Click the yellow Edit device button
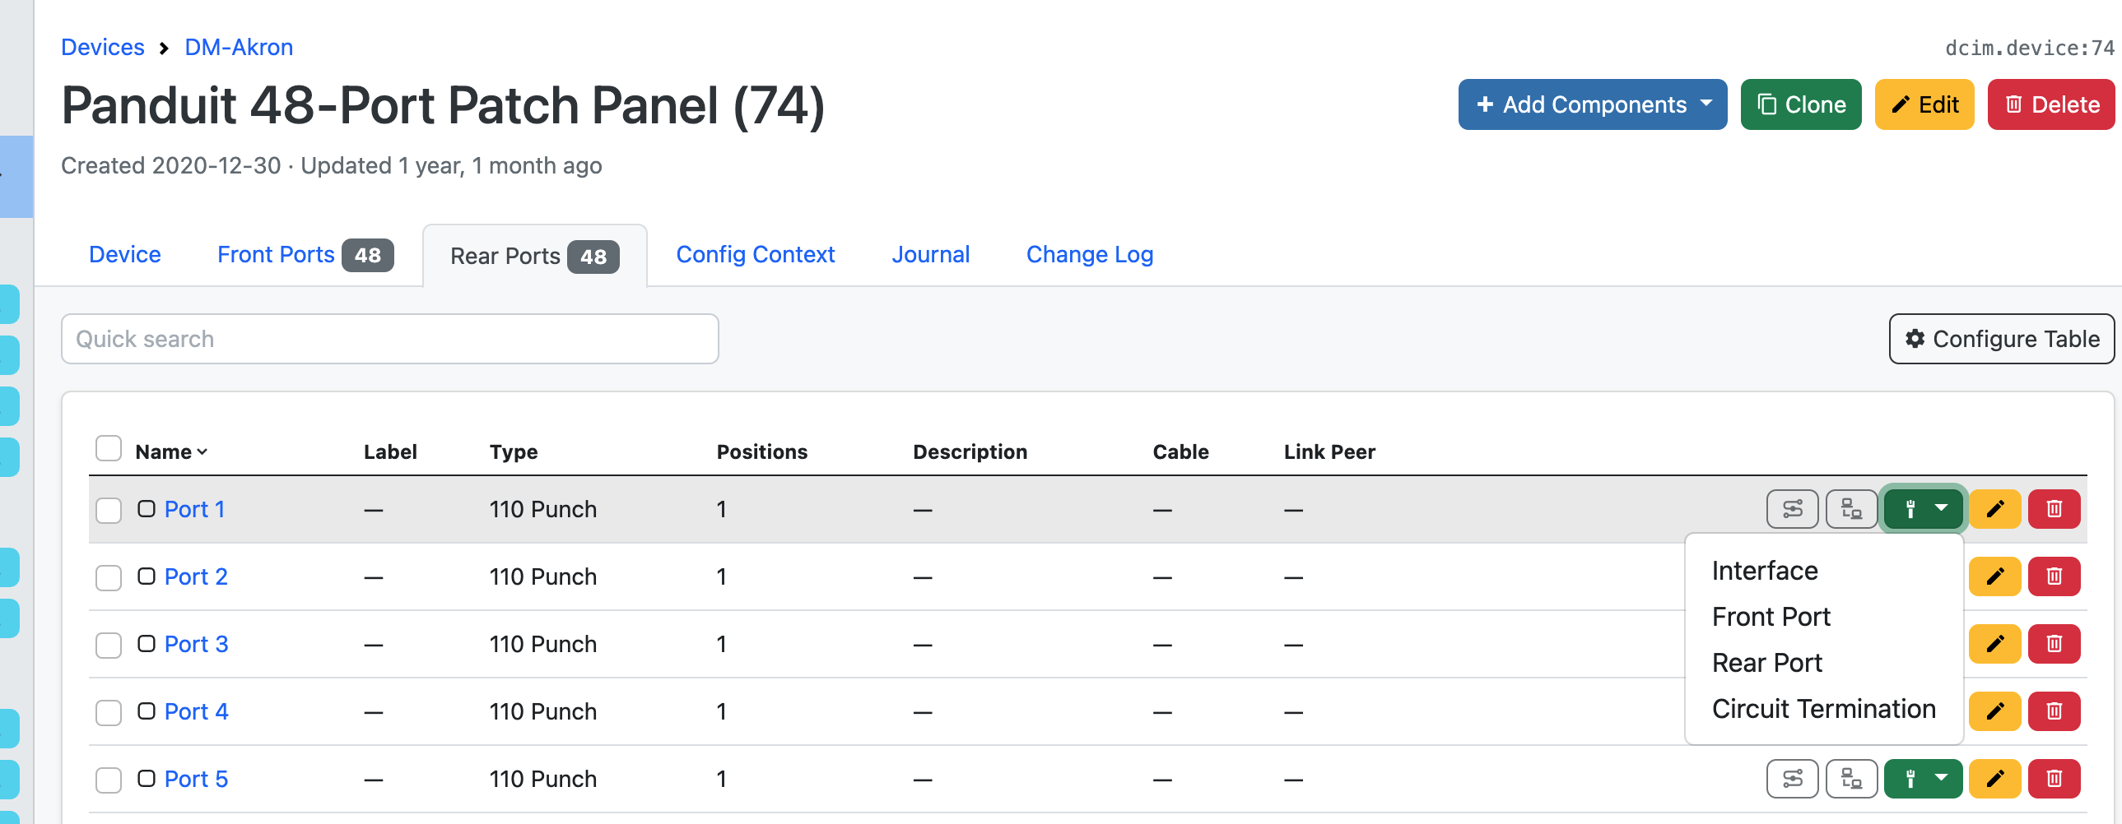Viewport: 2122px width, 824px height. point(1924,104)
